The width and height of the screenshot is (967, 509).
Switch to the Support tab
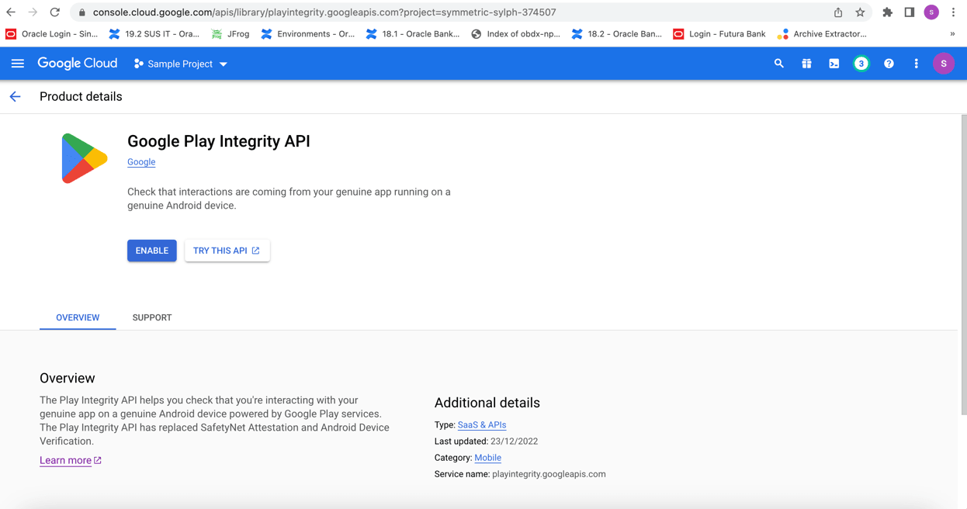point(152,317)
